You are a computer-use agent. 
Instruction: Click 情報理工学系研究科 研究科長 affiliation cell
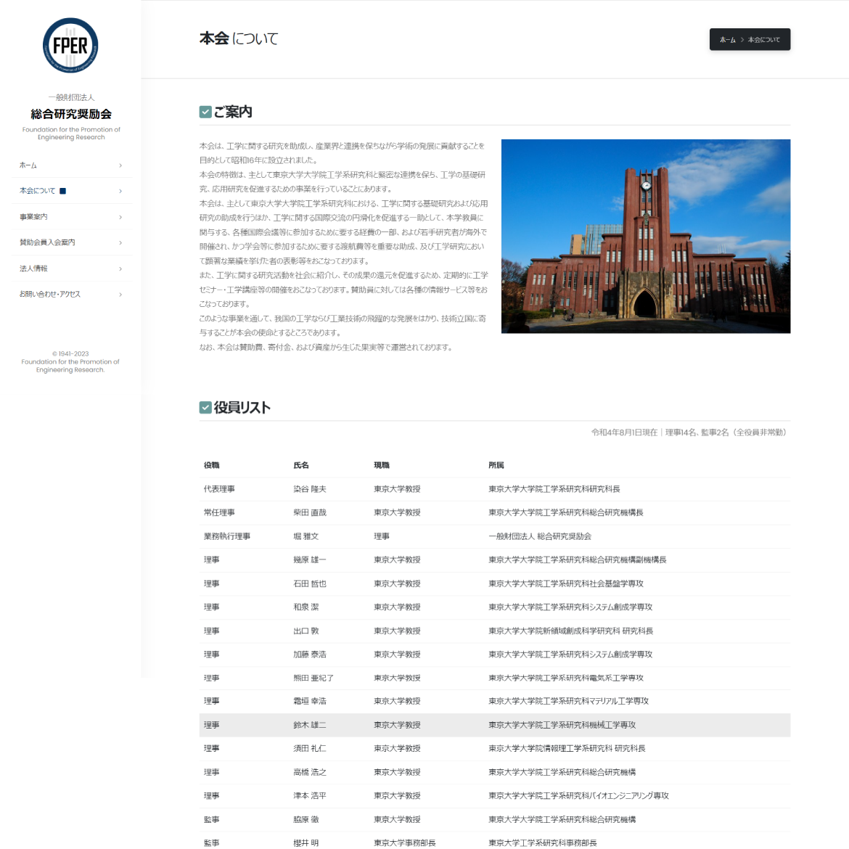[x=567, y=748]
